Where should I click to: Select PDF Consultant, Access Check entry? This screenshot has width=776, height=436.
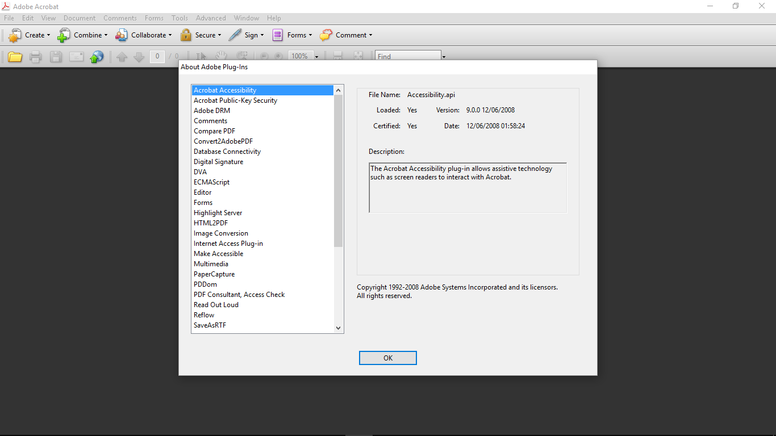(x=262, y=295)
